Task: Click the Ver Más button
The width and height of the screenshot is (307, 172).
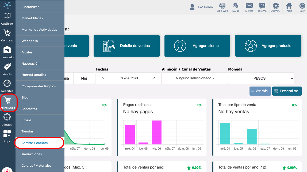Action: pos(260,91)
